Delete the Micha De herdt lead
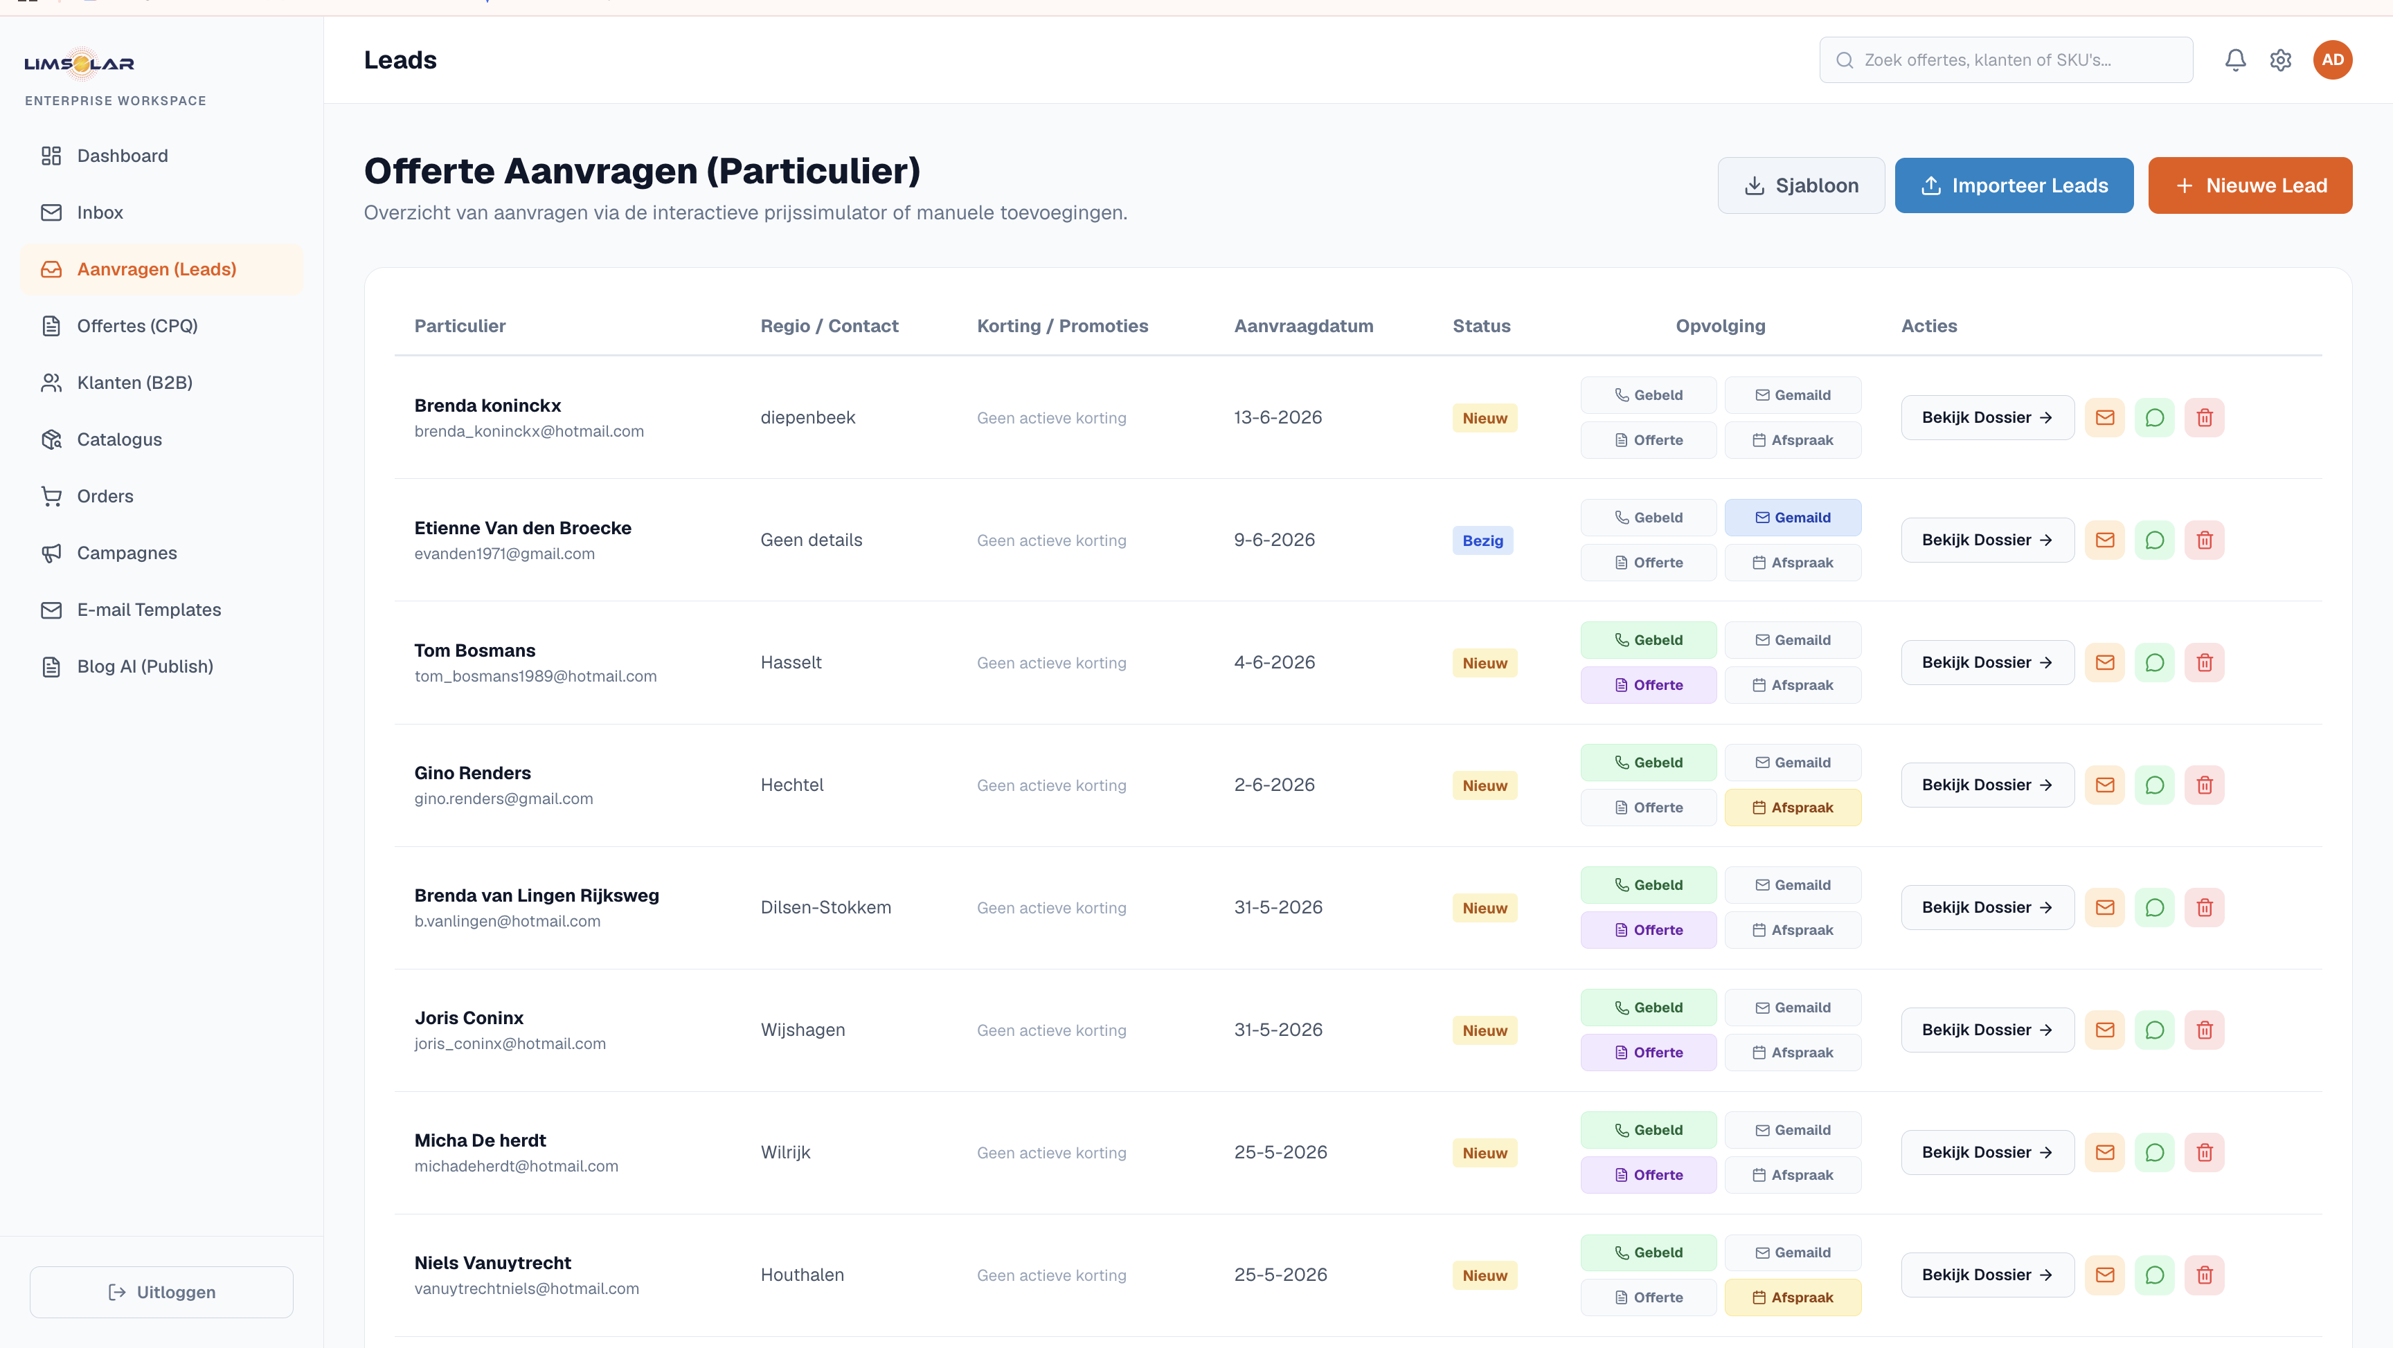 click(2205, 1153)
